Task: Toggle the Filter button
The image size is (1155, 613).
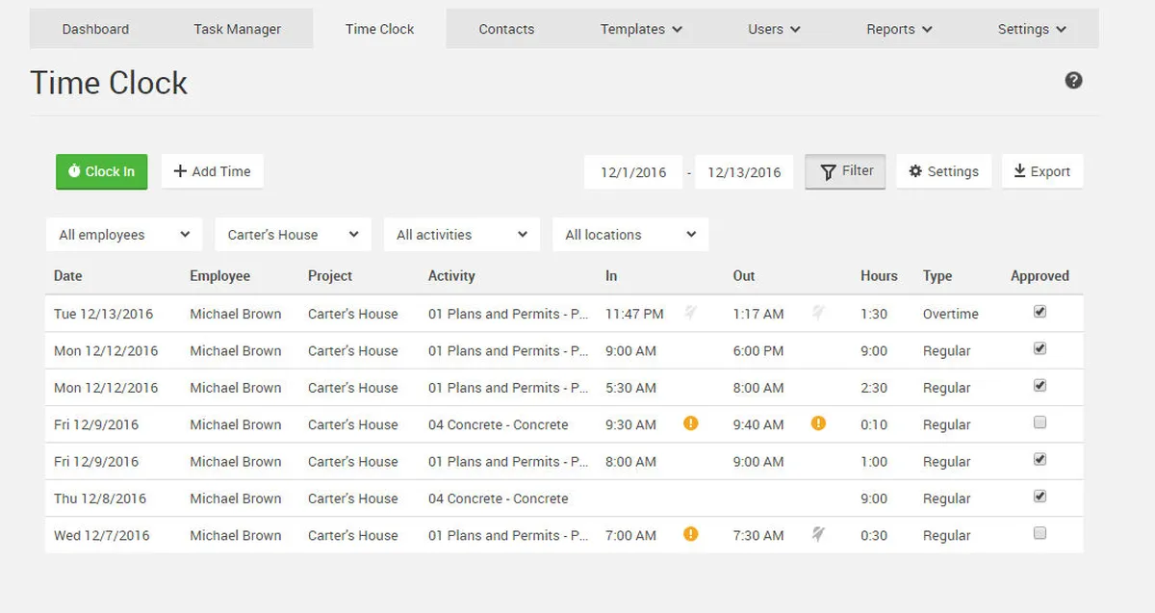Action: click(x=846, y=171)
